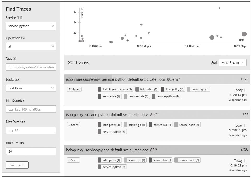Click the 23 Spans badge

74,89
